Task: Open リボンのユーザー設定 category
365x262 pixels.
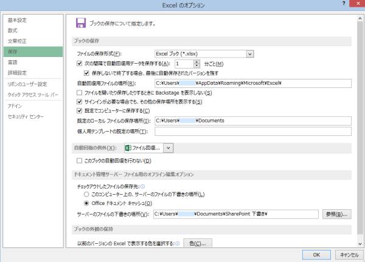Action: [27, 84]
